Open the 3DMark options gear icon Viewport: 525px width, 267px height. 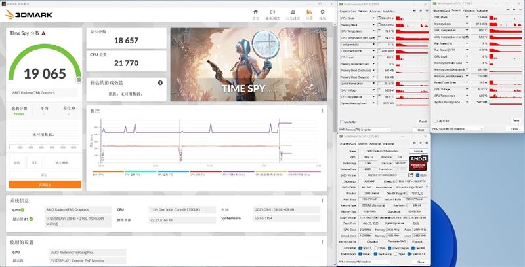323,12
